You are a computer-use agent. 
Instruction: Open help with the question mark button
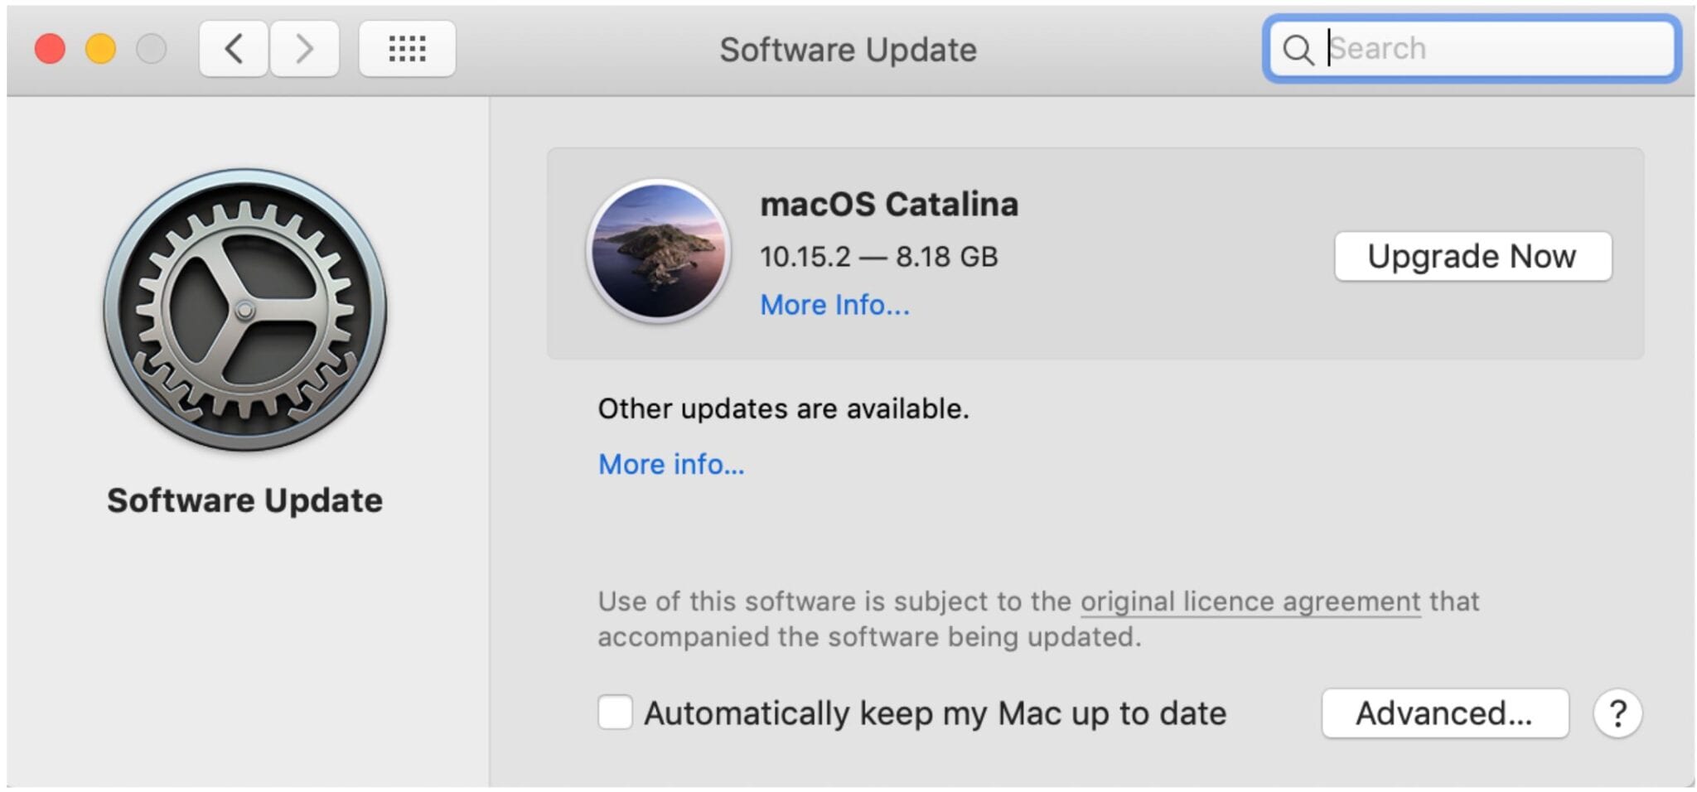pyautogui.click(x=1617, y=713)
